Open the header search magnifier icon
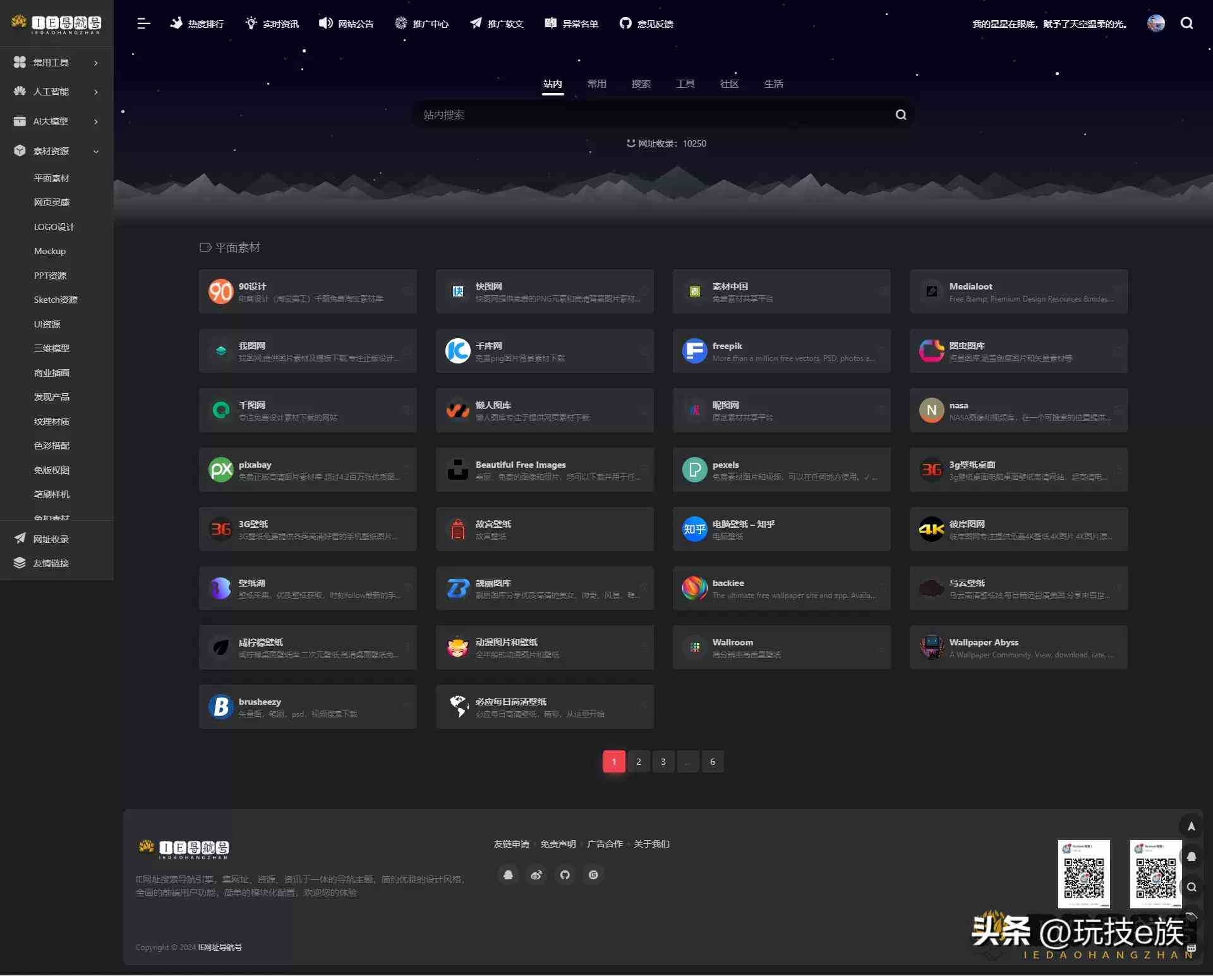Image resolution: width=1213 pixels, height=976 pixels. coord(1187,23)
